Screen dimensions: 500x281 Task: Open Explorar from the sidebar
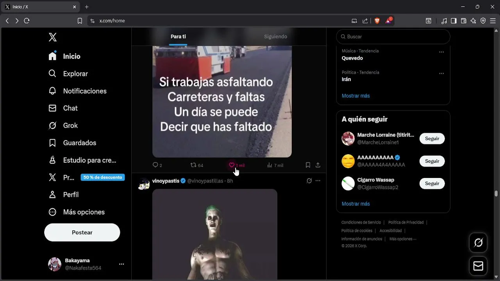[68, 74]
